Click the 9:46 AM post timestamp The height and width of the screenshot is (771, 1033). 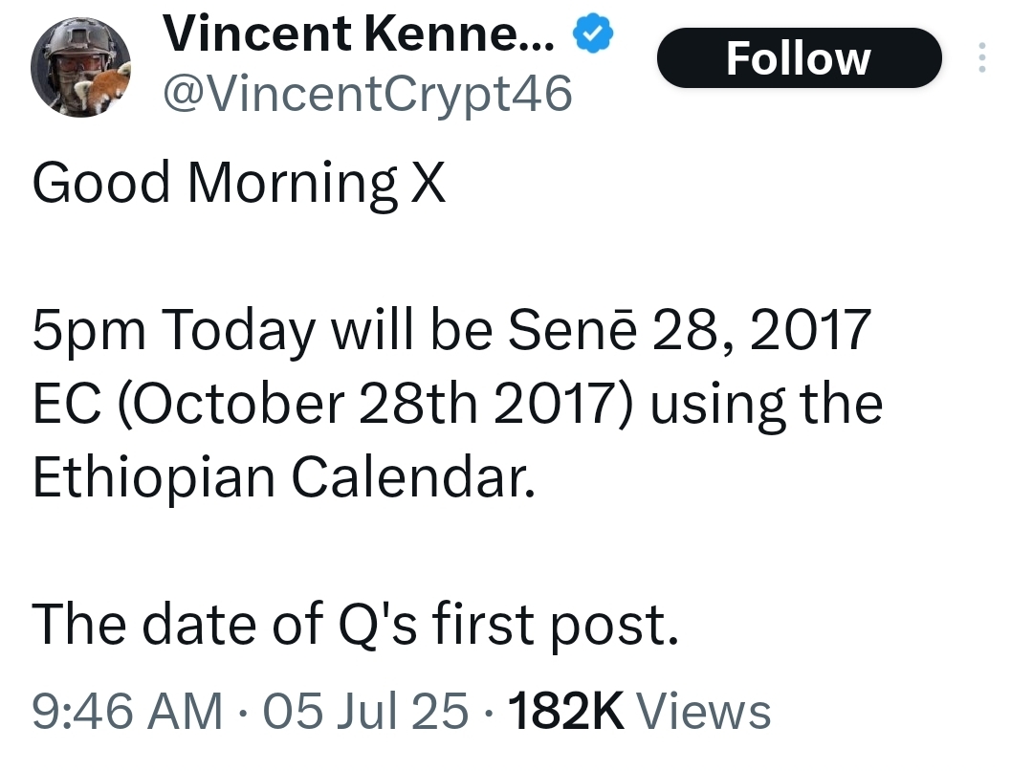click(127, 711)
